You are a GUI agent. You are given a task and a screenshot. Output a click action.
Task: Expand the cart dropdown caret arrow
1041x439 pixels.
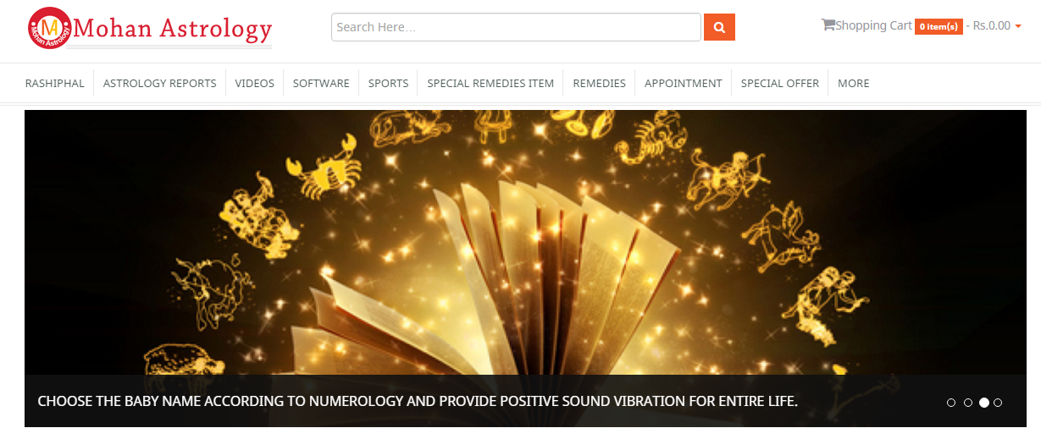pyautogui.click(x=1017, y=26)
